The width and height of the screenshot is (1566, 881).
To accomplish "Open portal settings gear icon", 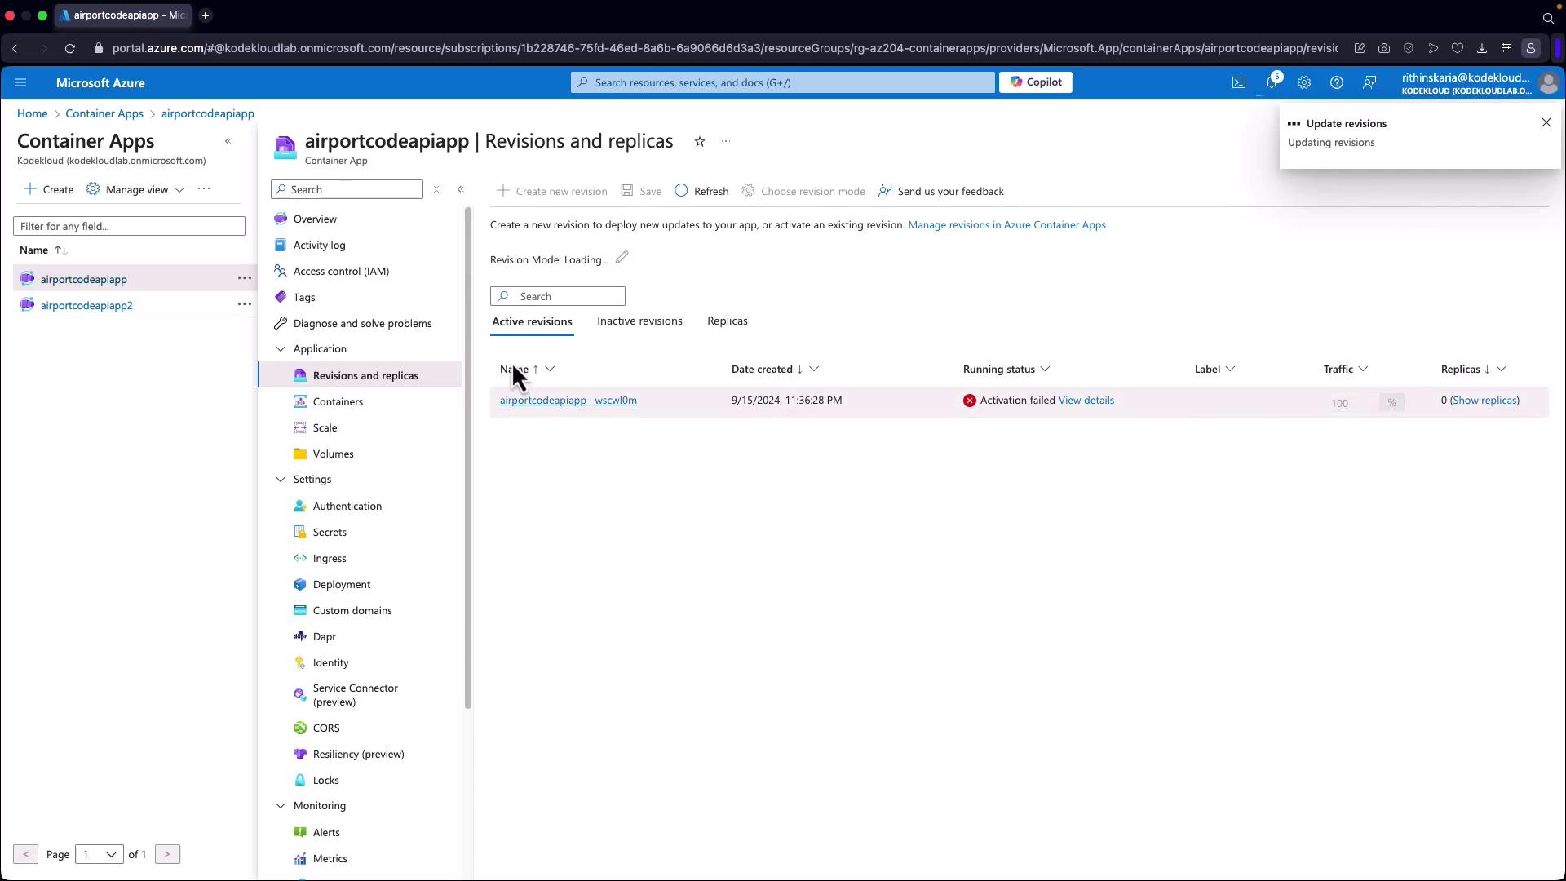I will [1303, 82].
